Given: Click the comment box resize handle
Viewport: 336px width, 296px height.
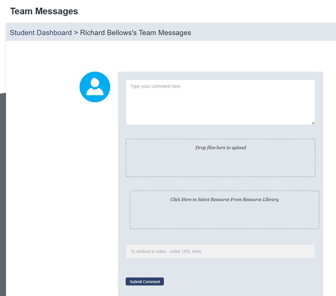Looking at the screenshot, I should click(x=313, y=123).
